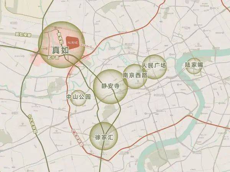Select the 徐家汇 bubble
Viewport: 230px width, 172px height.
click(104, 136)
